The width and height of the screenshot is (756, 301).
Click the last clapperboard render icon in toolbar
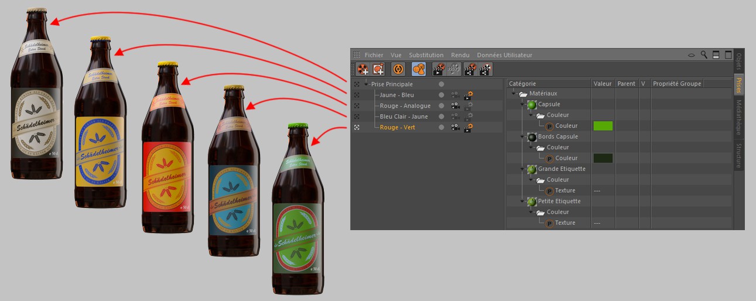(x=485, y=69)
